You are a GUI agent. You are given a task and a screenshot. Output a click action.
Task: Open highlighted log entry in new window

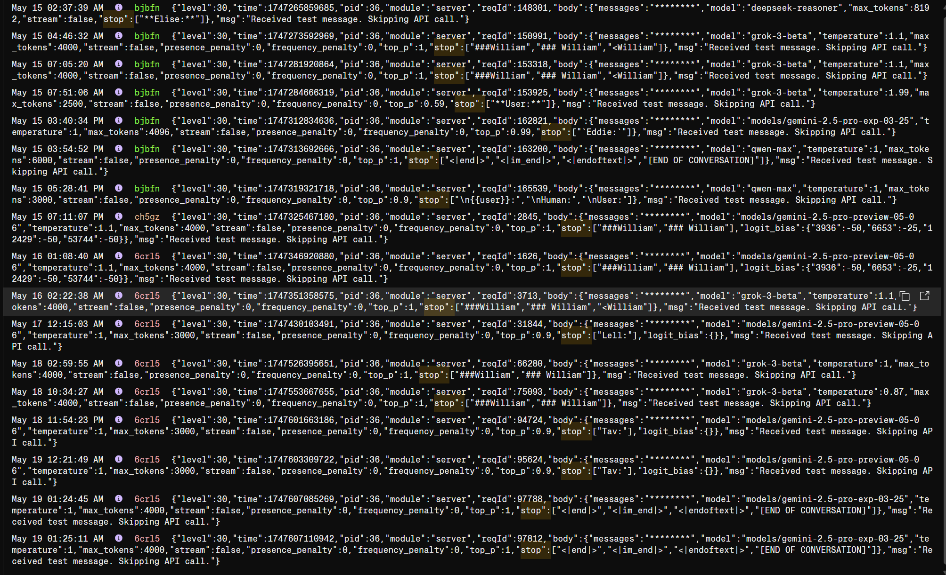(924, 296)
